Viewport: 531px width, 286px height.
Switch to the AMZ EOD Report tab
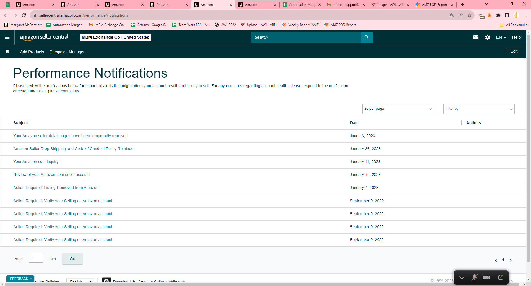click(x=434, y=5)
